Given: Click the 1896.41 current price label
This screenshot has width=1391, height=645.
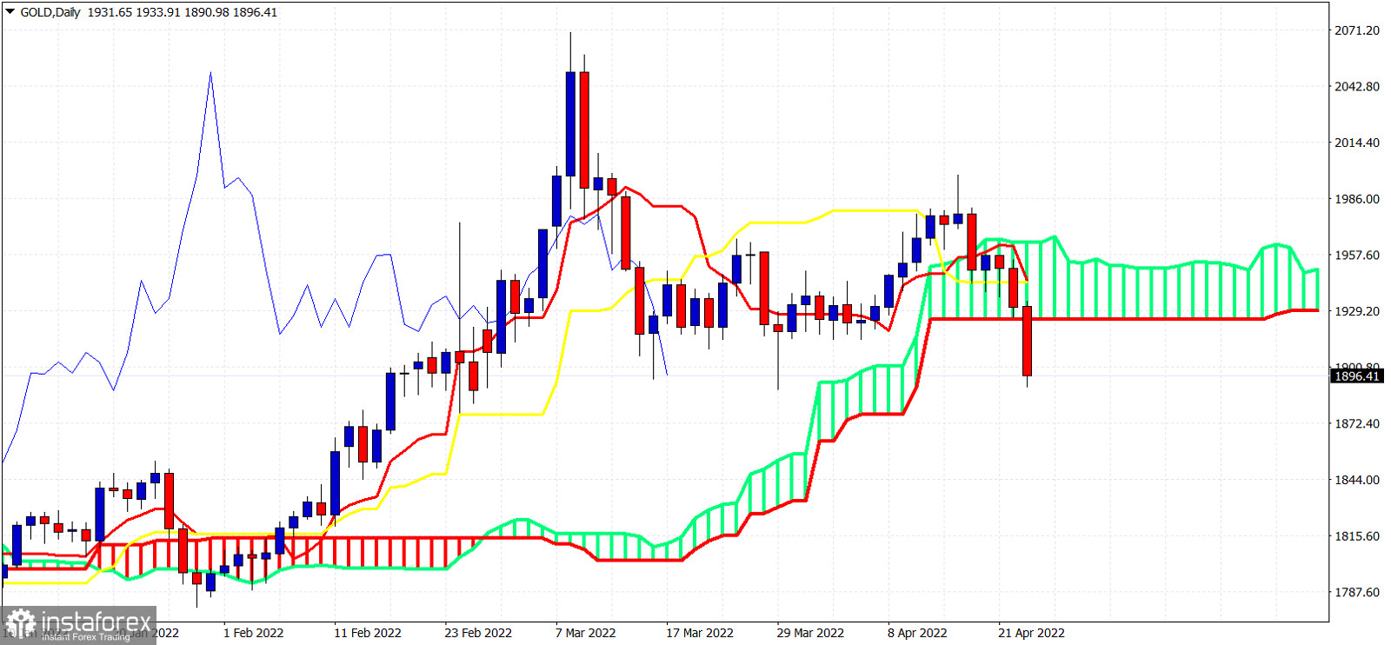Looking at the screenshot, I should tap(1357, 376).
